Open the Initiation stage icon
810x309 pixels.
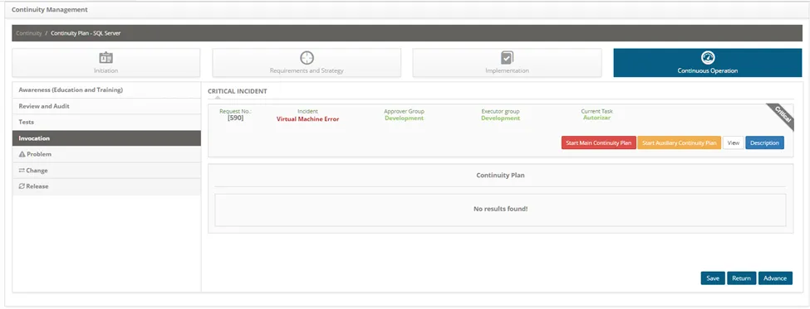[106, 58]
